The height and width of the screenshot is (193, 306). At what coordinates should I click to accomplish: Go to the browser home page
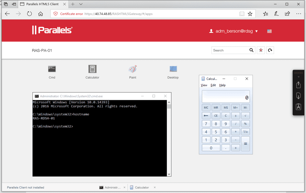tap(40, 14)
